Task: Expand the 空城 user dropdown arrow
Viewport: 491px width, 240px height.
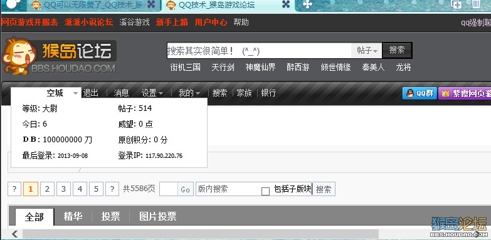Action: (x=75, y=93)
